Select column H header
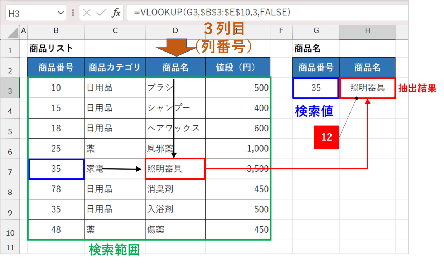The width and height of the screenshot is (444, 266). point(367,31)
